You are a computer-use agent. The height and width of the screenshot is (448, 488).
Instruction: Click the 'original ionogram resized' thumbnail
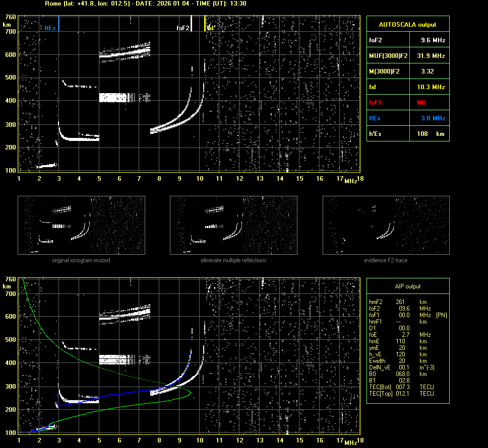(x=81, y=225)
